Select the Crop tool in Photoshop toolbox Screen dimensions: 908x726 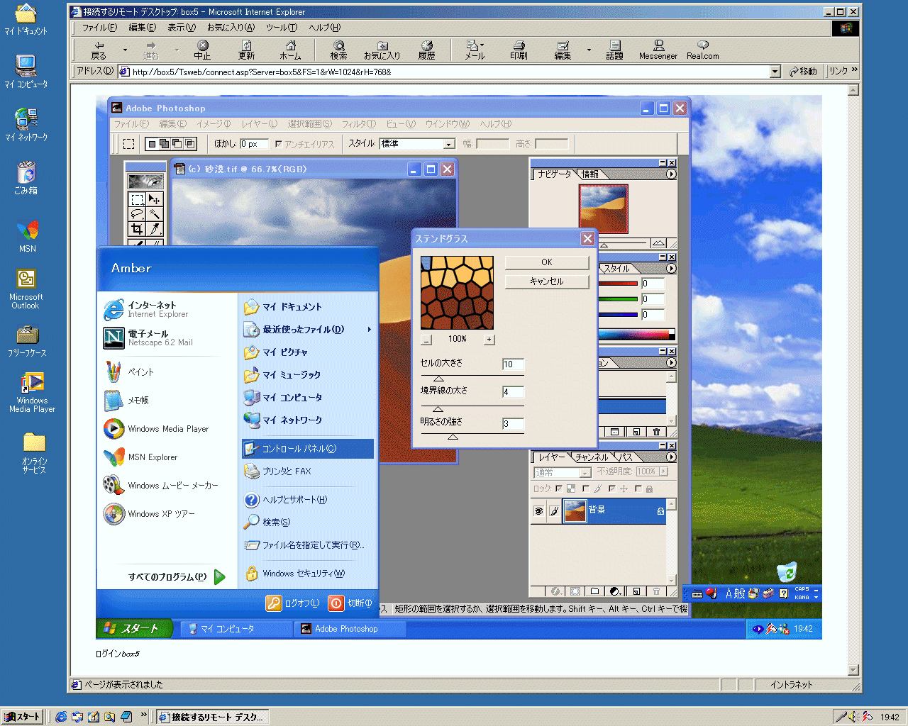(x=138, y=229)
